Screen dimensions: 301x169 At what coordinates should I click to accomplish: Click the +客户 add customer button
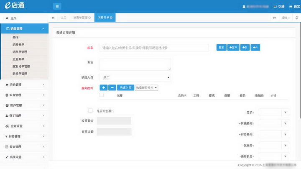pyautogui.click(x=233, y=48)
